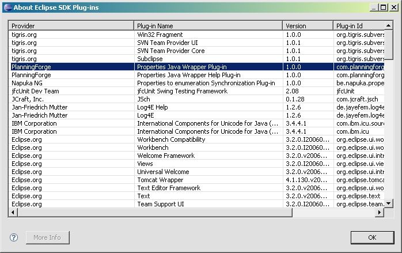402x253 pixels.
Task: Minimize the About Eclipse SDK Plug-ins dialog
Action: (374, 7)
